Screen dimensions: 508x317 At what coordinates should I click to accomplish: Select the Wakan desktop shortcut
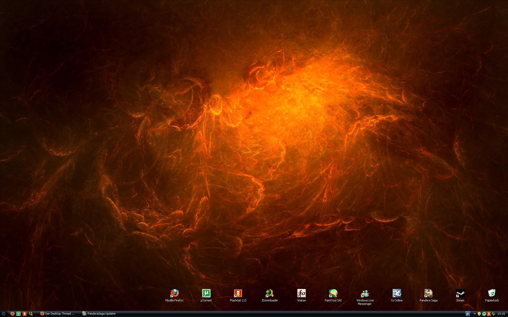coord(301,293)
